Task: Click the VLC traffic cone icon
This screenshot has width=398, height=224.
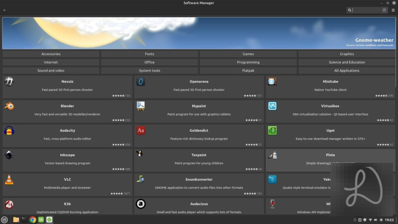Action: [x=9, y=179]
